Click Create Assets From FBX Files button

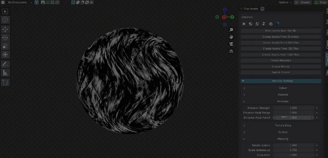coord(281,43)
